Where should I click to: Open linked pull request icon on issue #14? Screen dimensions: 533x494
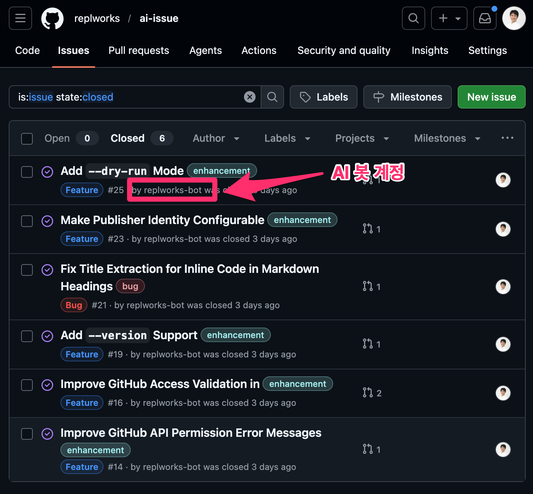click(371, 449)
